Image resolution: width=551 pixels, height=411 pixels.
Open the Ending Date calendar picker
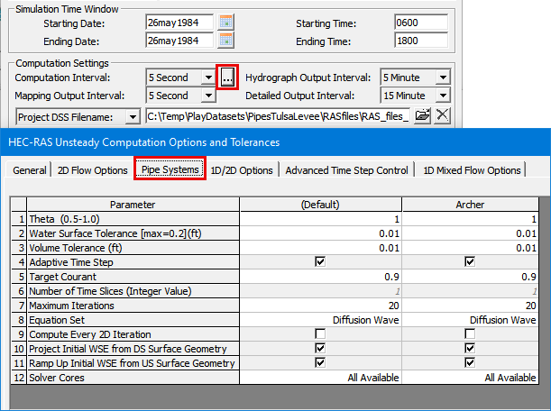click(226, 40)
